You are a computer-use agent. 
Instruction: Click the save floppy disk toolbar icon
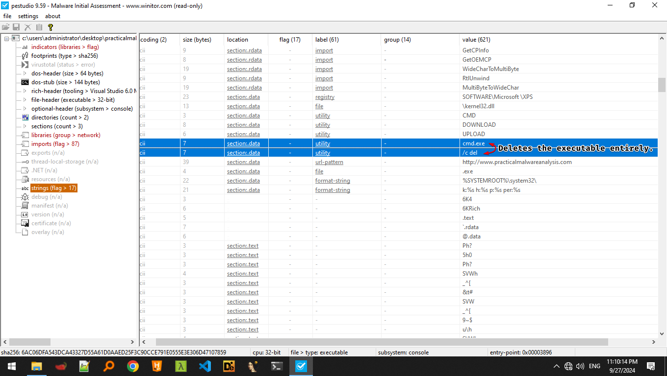click(16, 27)
